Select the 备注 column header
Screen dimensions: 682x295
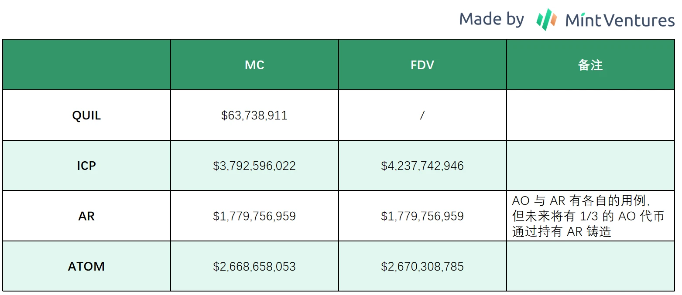pyautogui.click(x=590, y=65)
